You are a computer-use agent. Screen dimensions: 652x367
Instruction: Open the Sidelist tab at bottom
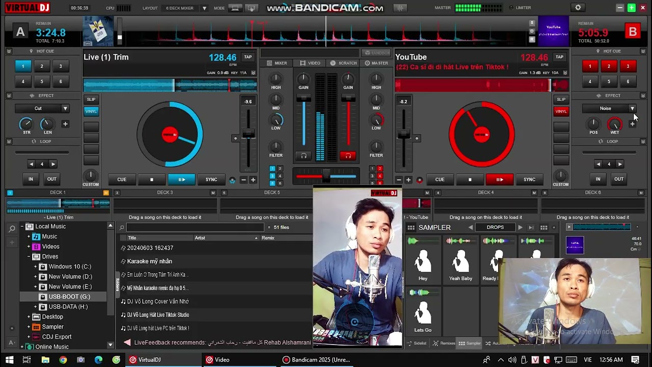pos(417,344)
